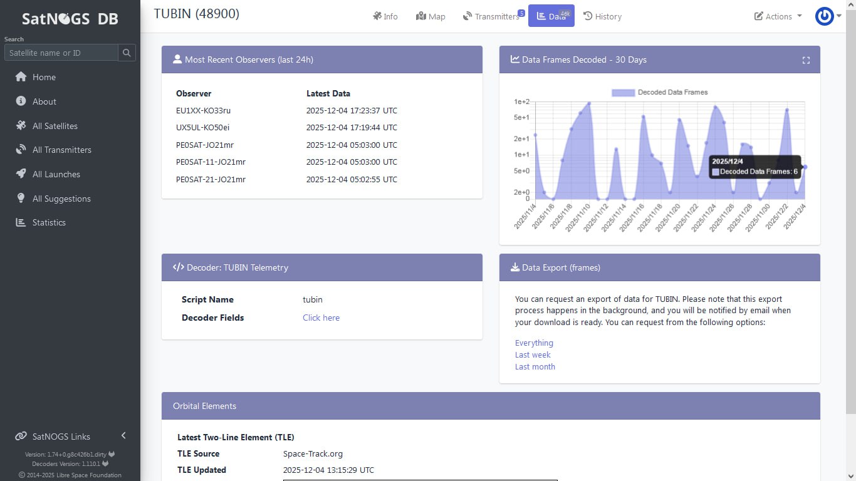Toggle the Decoded Data Frames legend
The height and width of the screenshot is (481, 856).
[660, 92]
